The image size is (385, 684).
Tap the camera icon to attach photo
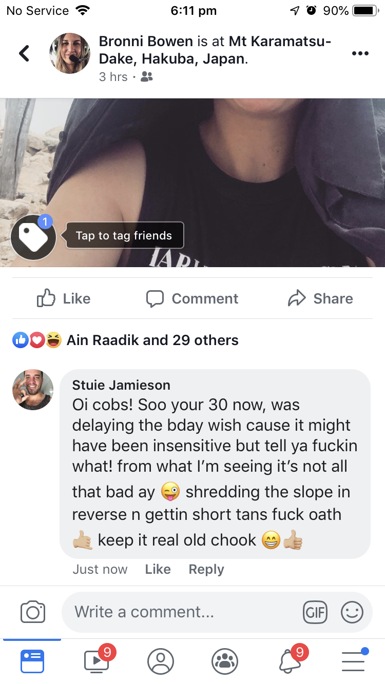[x=33, y=612]
